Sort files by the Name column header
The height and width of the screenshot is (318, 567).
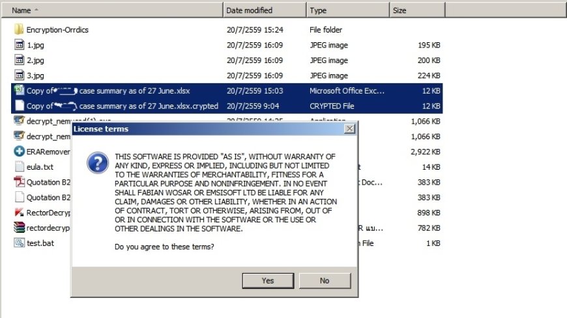112,10
